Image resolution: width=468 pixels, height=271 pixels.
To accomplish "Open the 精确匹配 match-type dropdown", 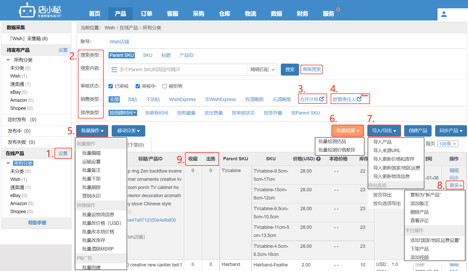I will click(262, 70).
